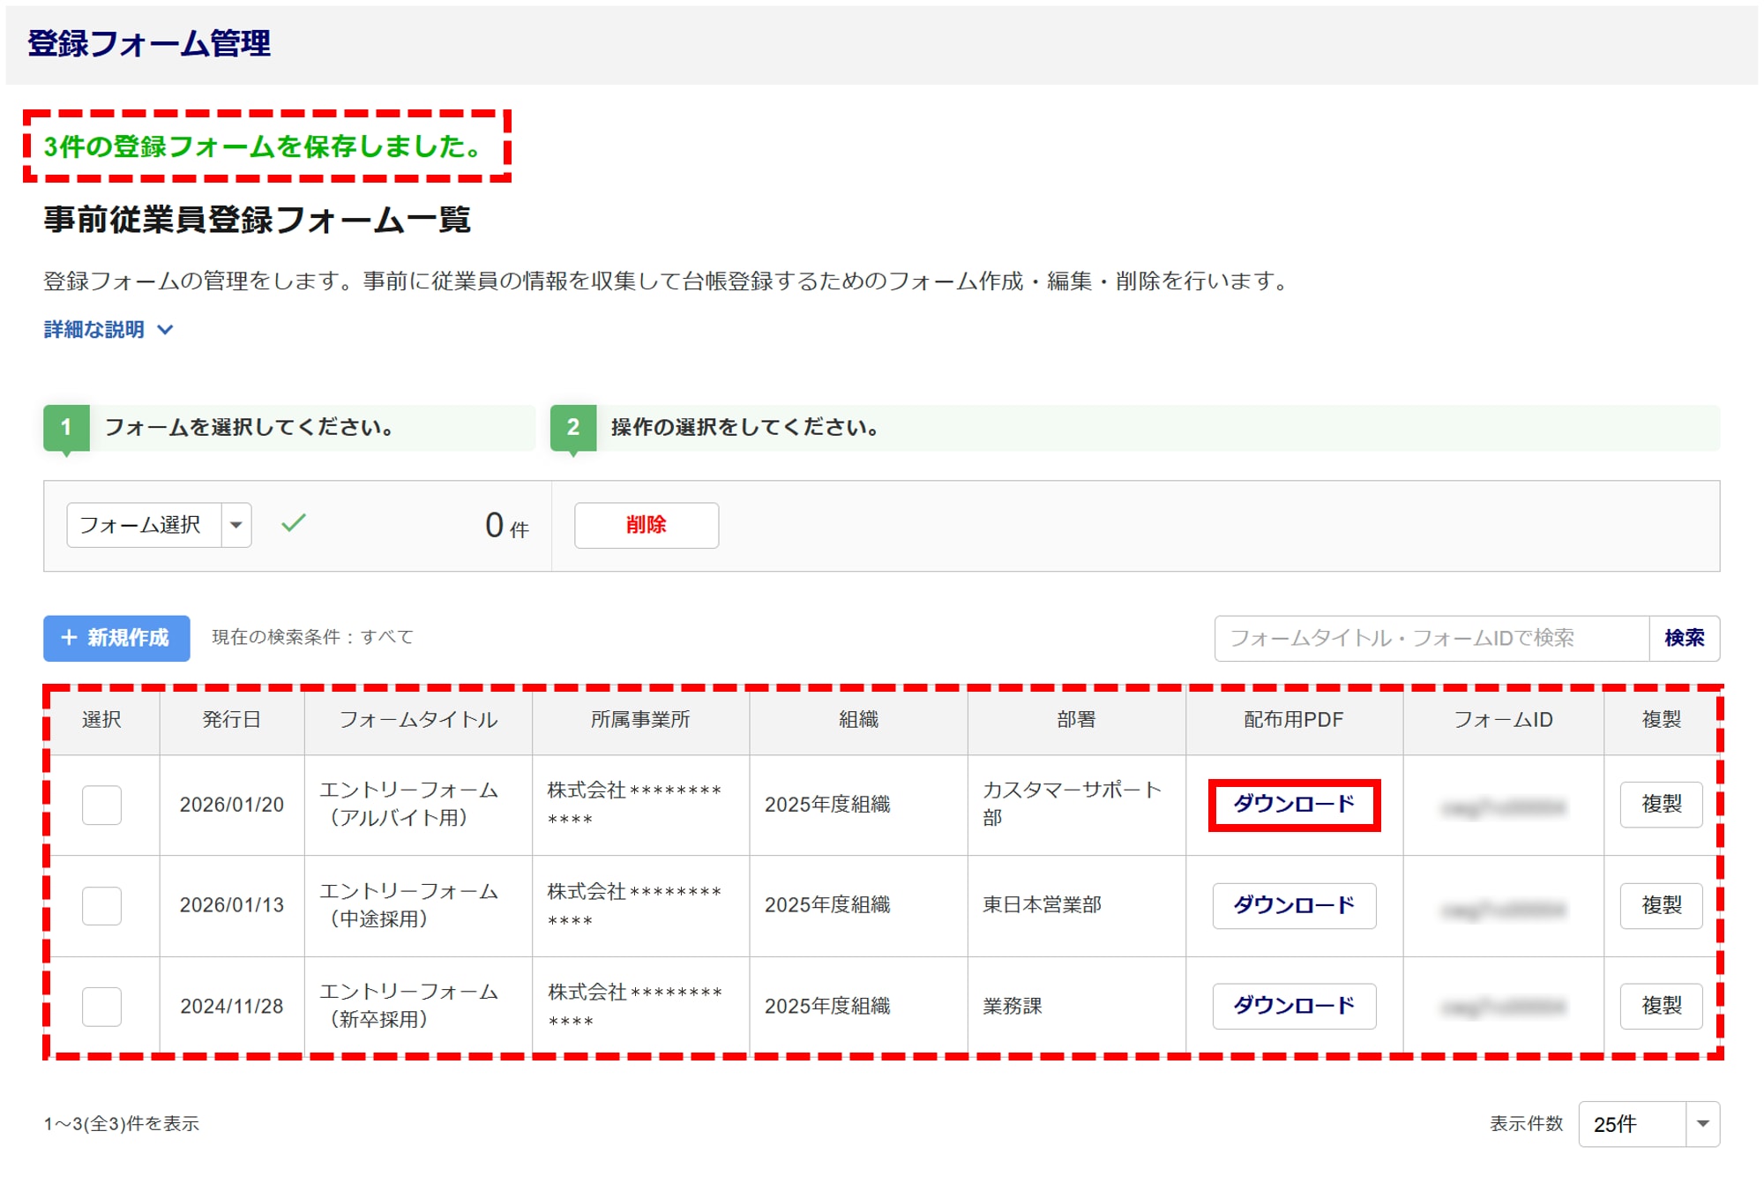Click the 検索 button

click(x=1683, y=638)
